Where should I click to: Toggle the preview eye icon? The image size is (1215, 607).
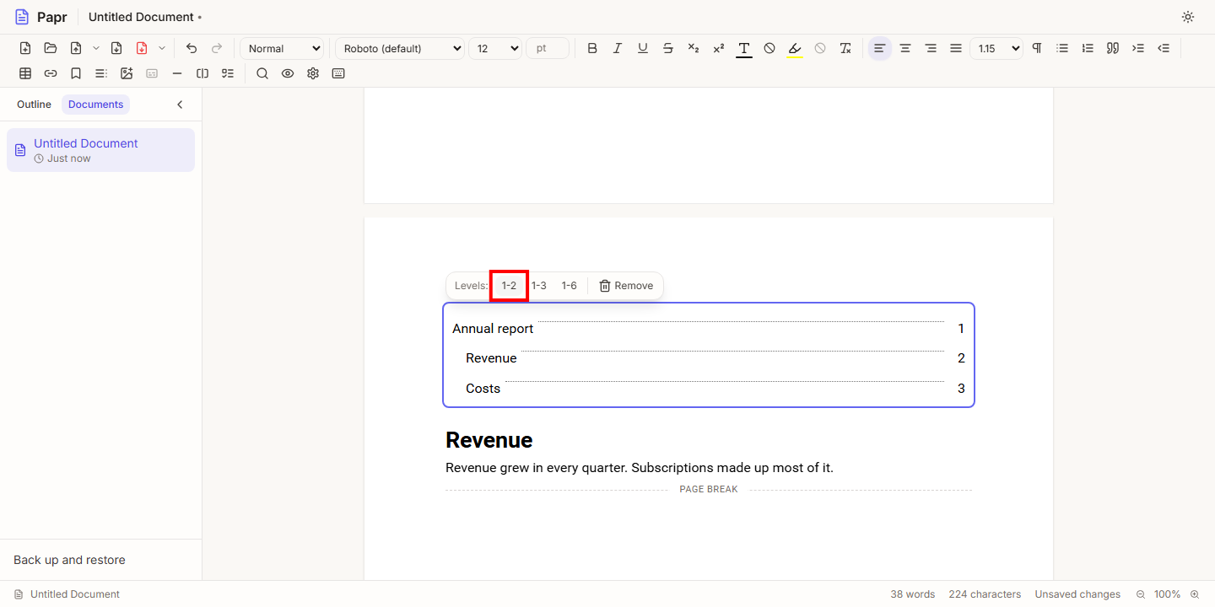[288, 73]
